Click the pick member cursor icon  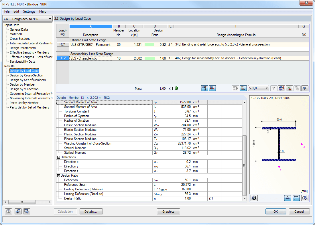pos(297,88)
